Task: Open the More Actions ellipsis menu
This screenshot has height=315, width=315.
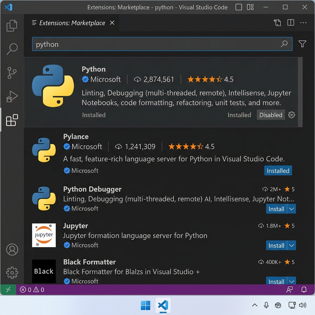Action: tap(303, 23)
